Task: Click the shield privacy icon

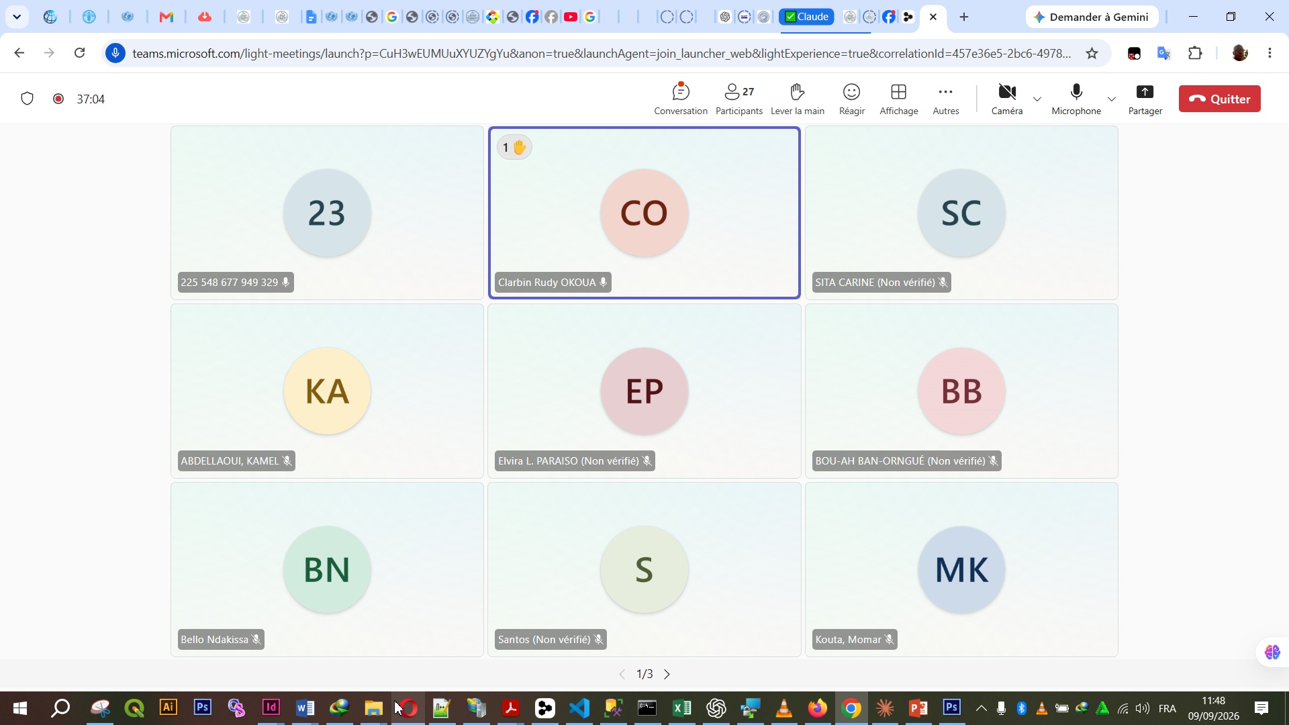Action: tap(27, 99)
